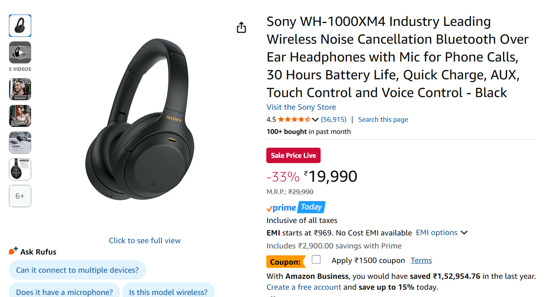
Task: Ask Rufus "Can it connect to multiple devices?"
Action: pos(77,270)
